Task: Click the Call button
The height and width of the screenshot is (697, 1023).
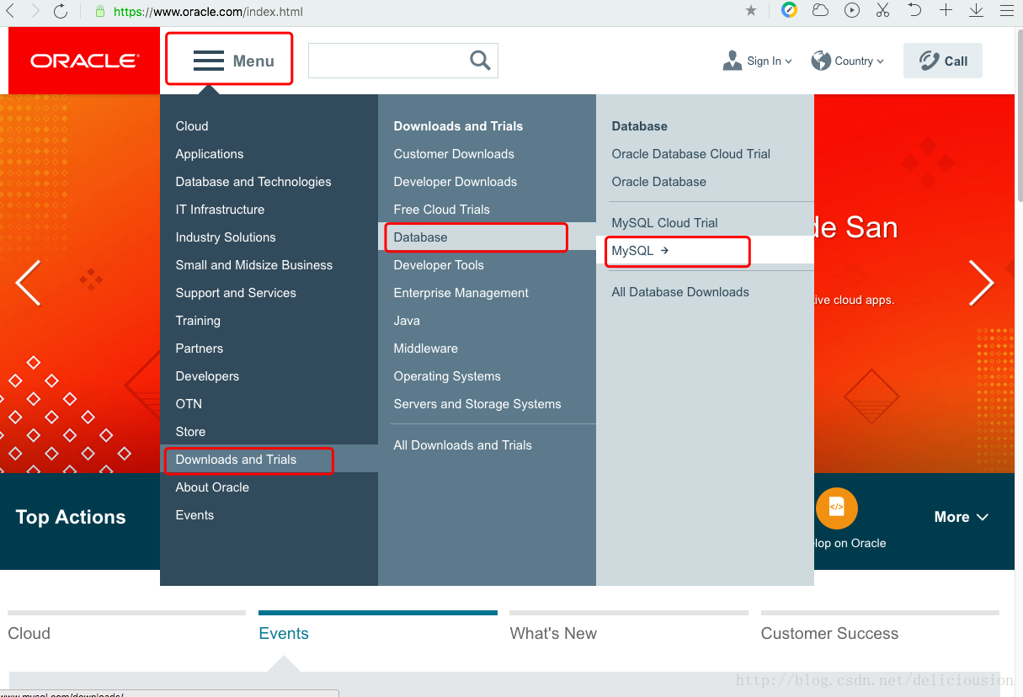Action: [943, 61]
